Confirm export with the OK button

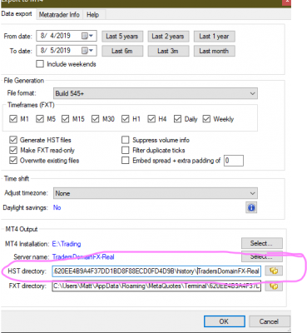[x=225, y=321]
